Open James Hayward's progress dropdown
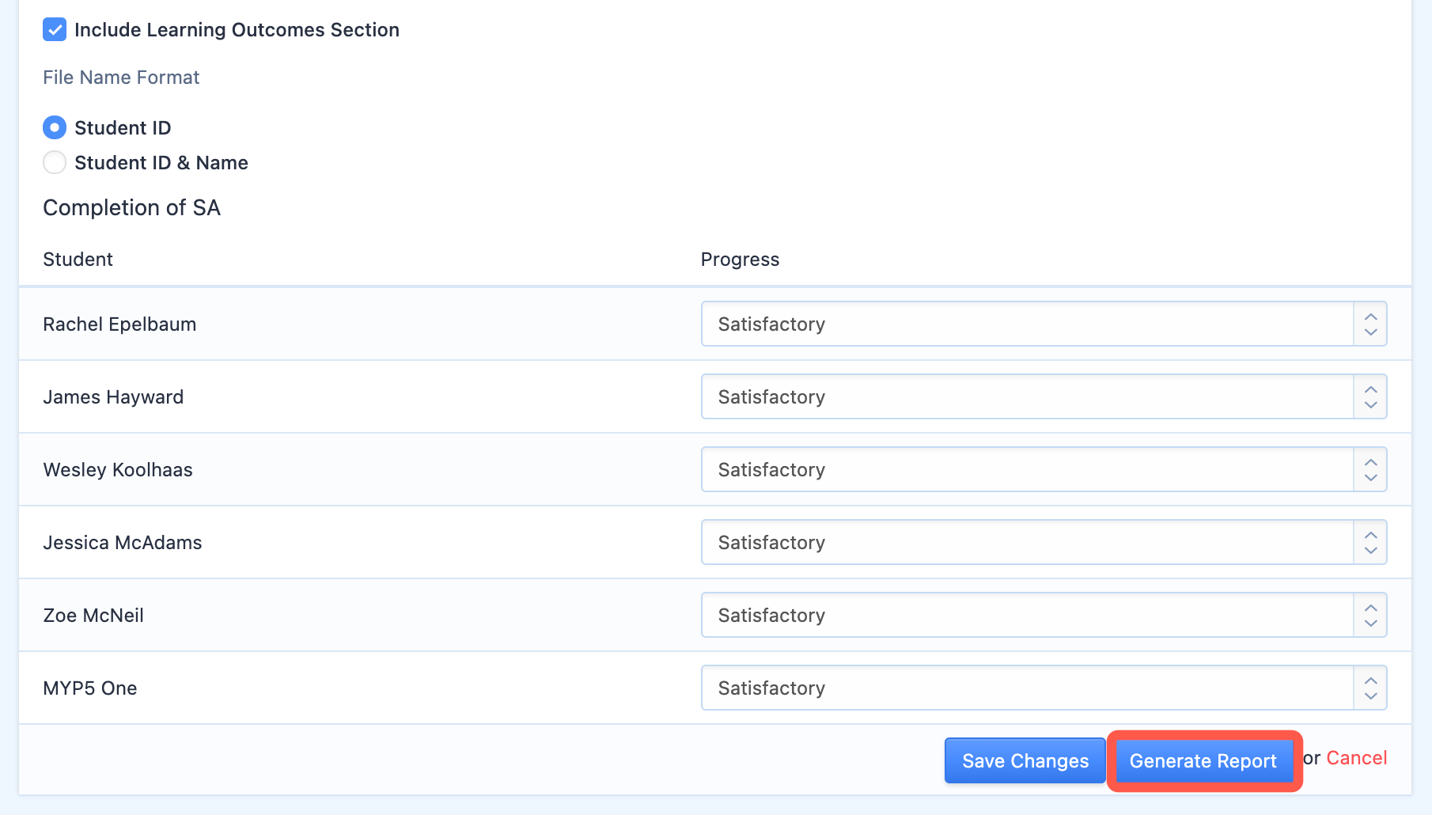The height and width of the screenshot is (815, 1432). pyautogui.click(x=1044, y=396)
